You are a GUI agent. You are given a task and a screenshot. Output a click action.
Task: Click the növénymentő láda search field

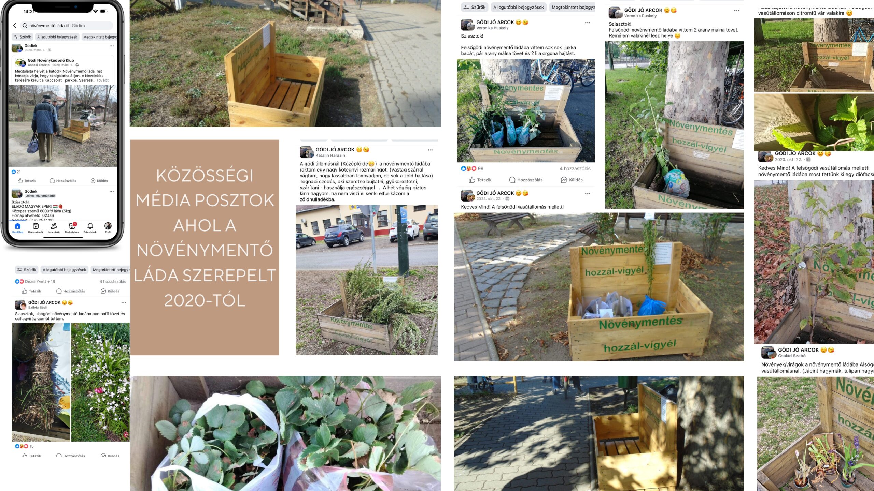tap(67, 26)
